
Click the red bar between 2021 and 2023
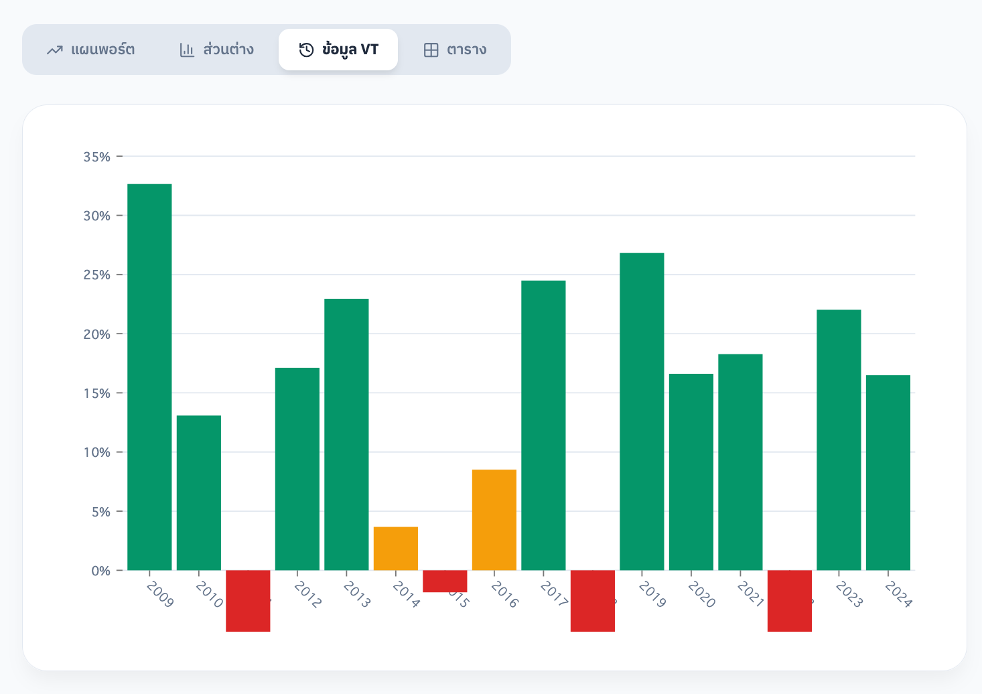(790, 600)
